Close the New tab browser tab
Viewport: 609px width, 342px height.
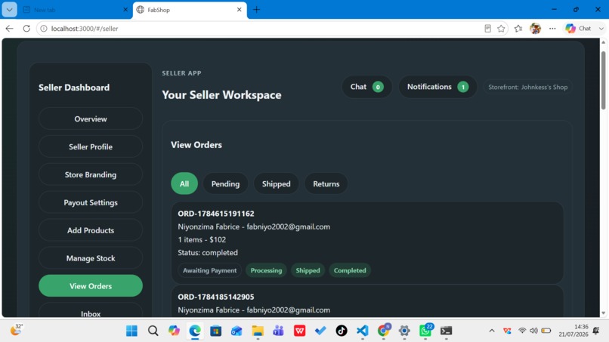pos(125,10)
